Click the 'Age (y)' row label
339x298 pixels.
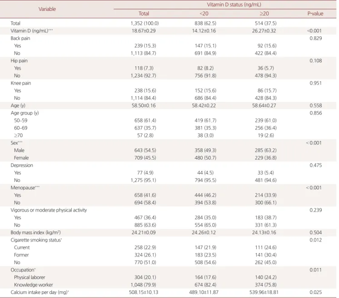pos(18,106)
